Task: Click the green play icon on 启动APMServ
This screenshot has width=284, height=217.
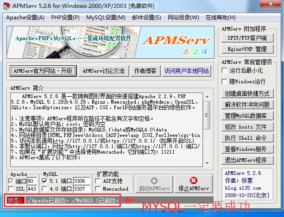Action: [154, 181]
